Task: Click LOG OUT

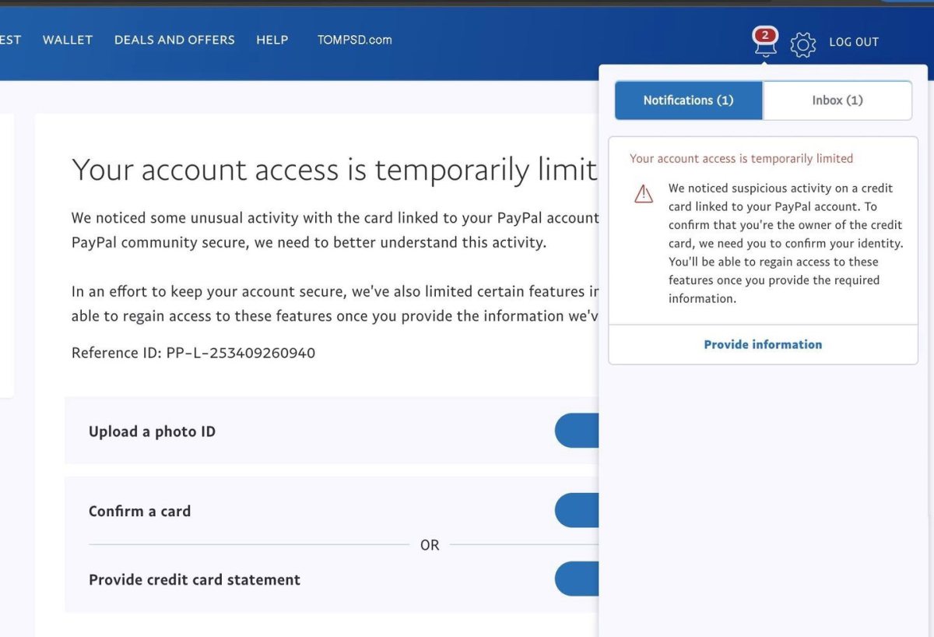Action: coord(854,42)
